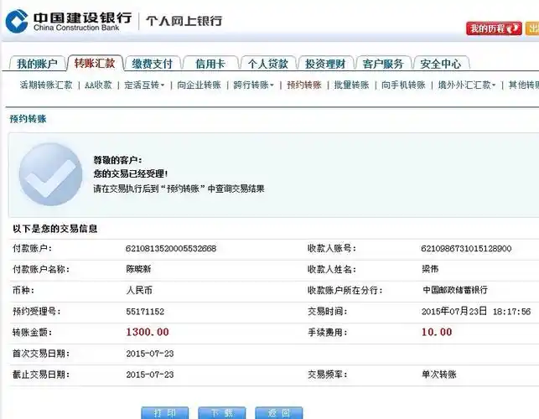
Task: Click the 以下是您的交易信息 heading
Action: click(x=55, y=229)
